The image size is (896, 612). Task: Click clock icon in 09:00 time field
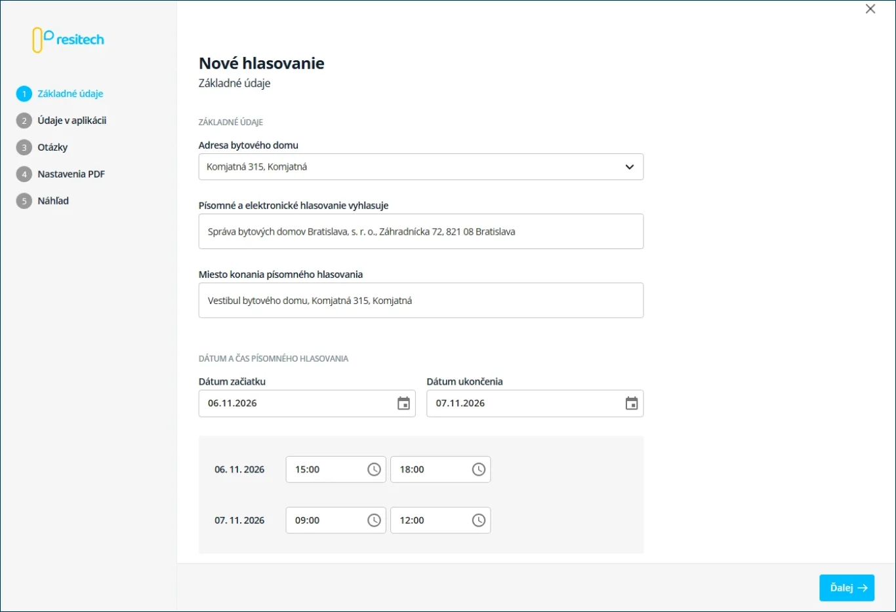[x=374, y=520]
